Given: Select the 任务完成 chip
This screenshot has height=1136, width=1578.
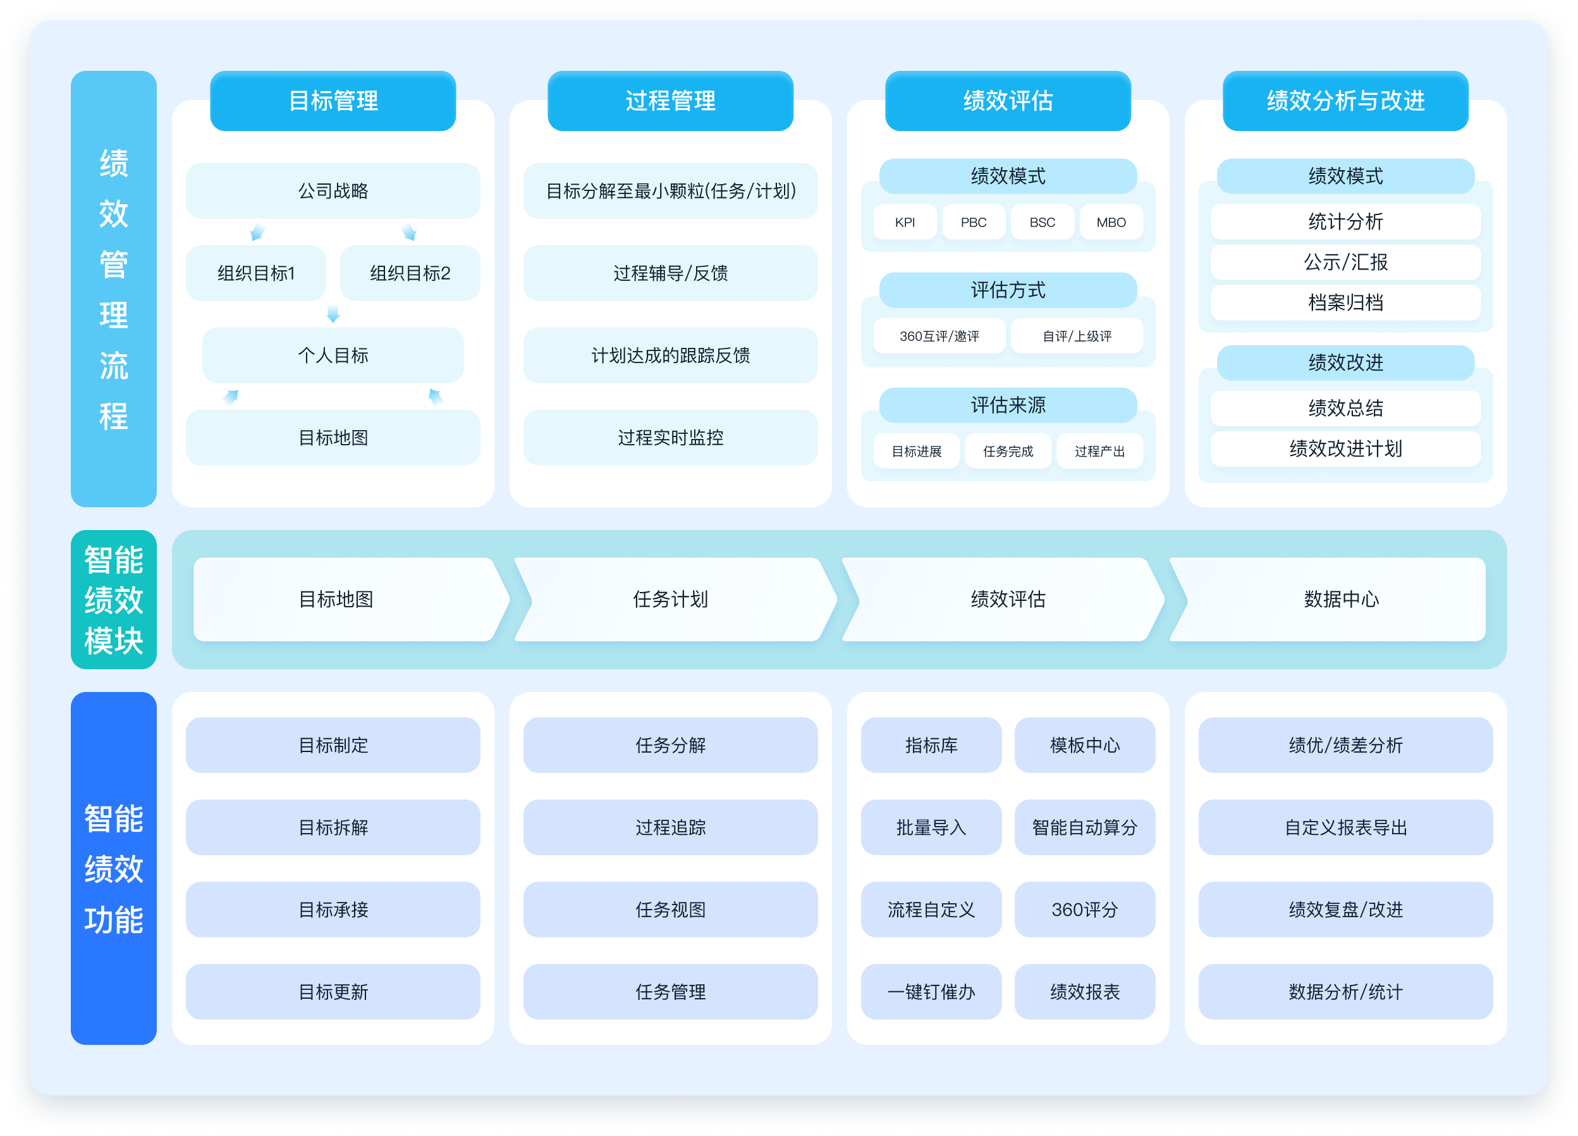Looking at the screenshot, I should [1008, 451].
